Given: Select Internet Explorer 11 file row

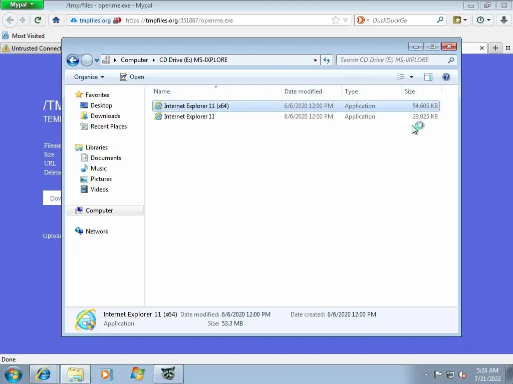Looking at the screenshot, I should click(296, 116).
